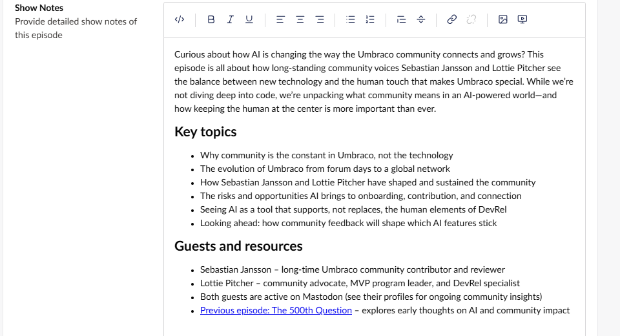The image size is (620, 336).
Task: Click 'Sebastian Jansson – long-time Umbraco community contributor' line
Action: click(353, 269)
